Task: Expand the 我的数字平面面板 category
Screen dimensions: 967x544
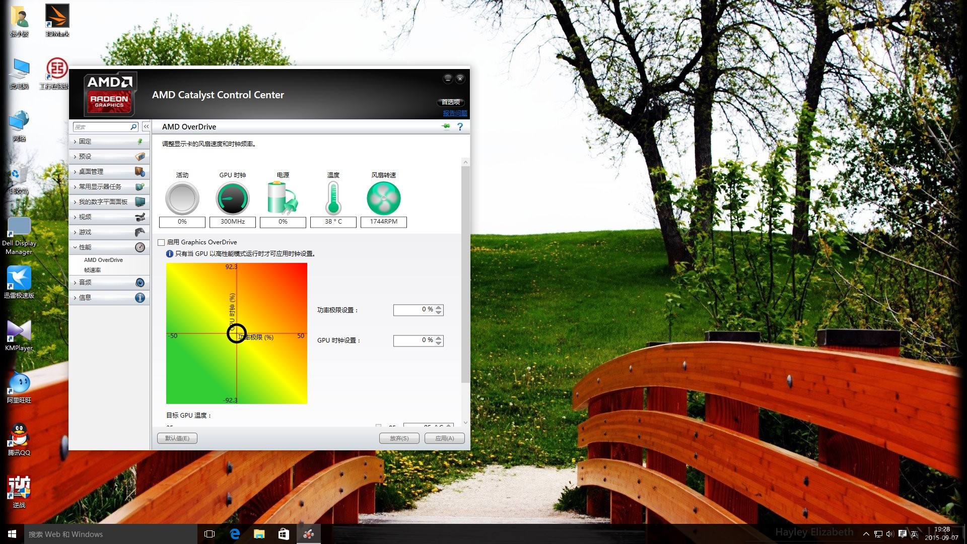Action: click(x=109, y=202)
